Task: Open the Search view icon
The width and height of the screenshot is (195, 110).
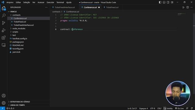Action: (x=4, y=16)
